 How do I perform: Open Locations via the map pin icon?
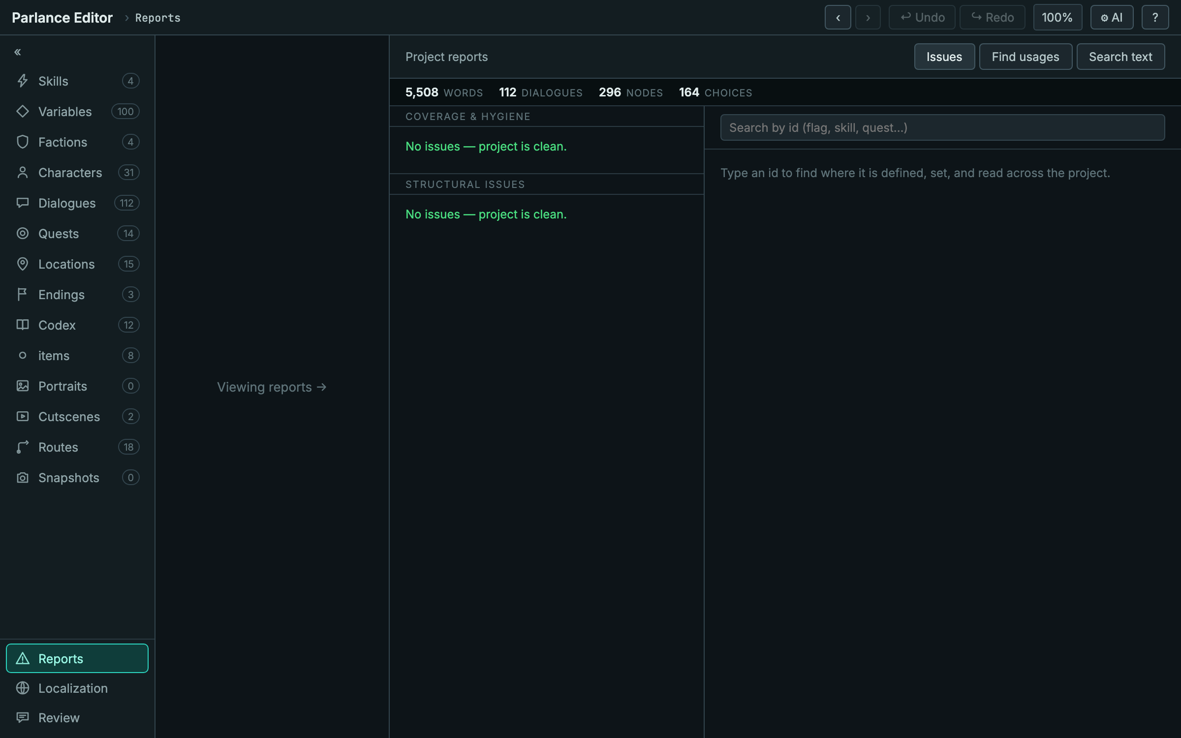pos(23,264)
